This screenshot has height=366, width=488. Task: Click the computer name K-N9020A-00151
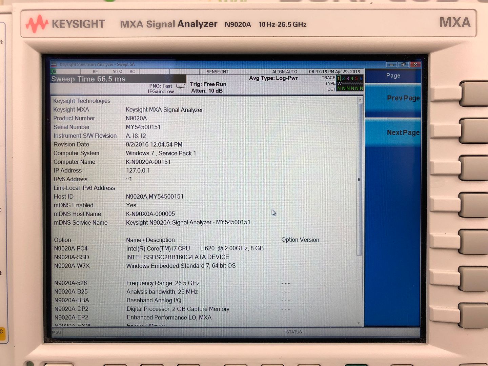[148, 162]
